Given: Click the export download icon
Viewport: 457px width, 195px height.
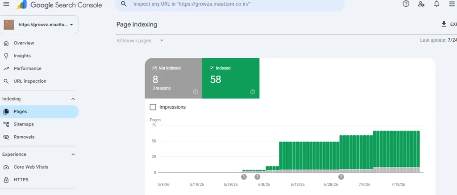Looking at the screenshot, I should [x=444, y=24].
